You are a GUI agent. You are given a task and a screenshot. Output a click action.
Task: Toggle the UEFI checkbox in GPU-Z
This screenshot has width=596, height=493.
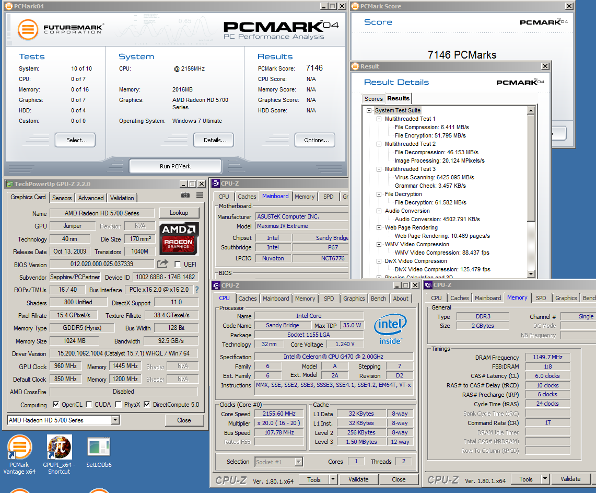(178, 264)
